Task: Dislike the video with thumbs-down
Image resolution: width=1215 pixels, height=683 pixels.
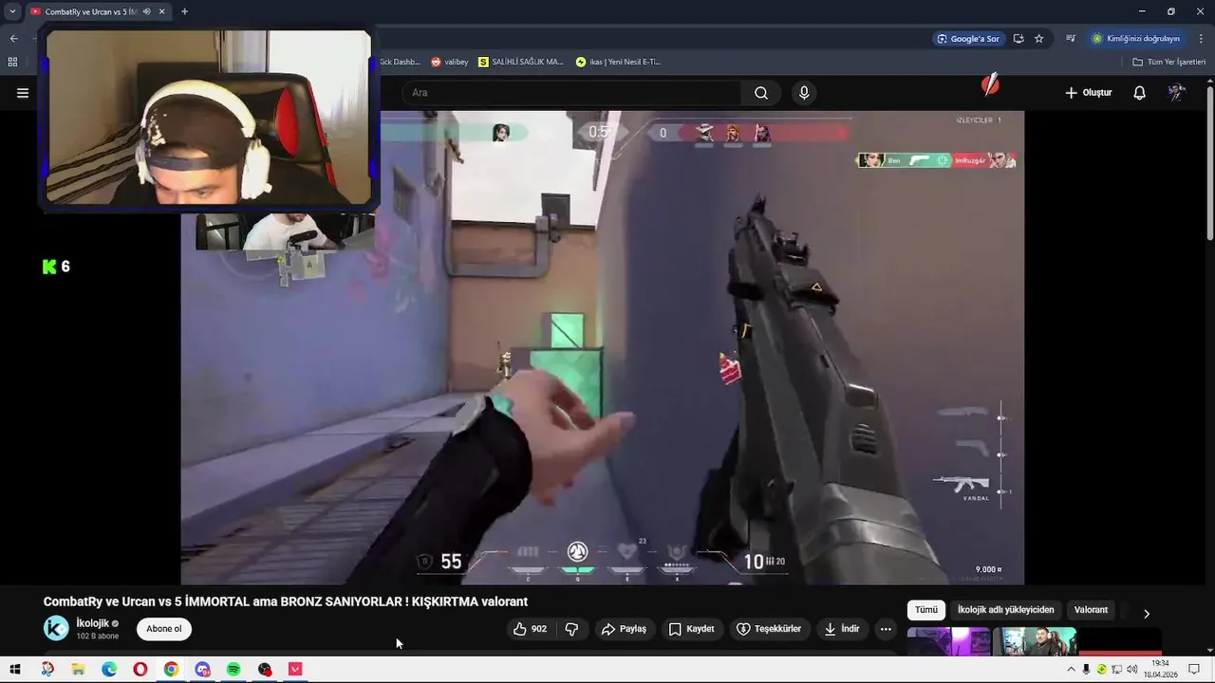Action: coord(571,629)
